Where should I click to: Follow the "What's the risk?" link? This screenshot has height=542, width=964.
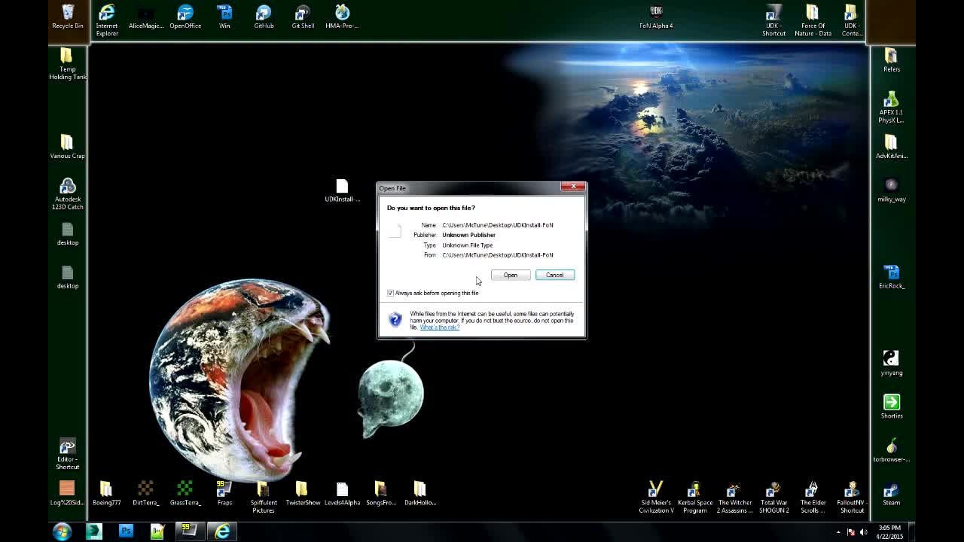coord(439,327)
